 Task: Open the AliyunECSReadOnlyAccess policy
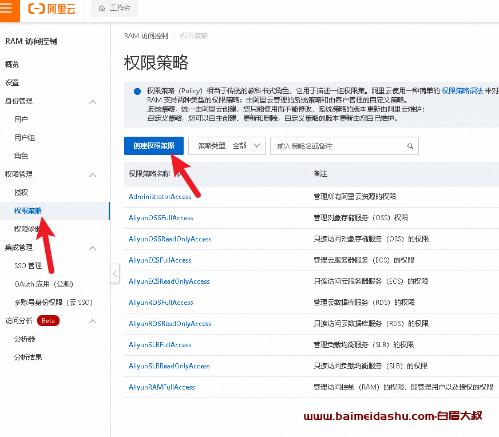click(169, 281)
